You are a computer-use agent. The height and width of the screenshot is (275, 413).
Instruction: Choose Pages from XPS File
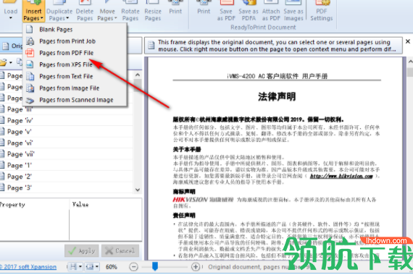(75, 64)
